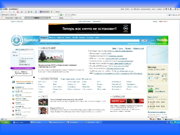This screenshot has height=135, width=180.
Task: Click the Rambler globe logo
Action: pos(16,40)
